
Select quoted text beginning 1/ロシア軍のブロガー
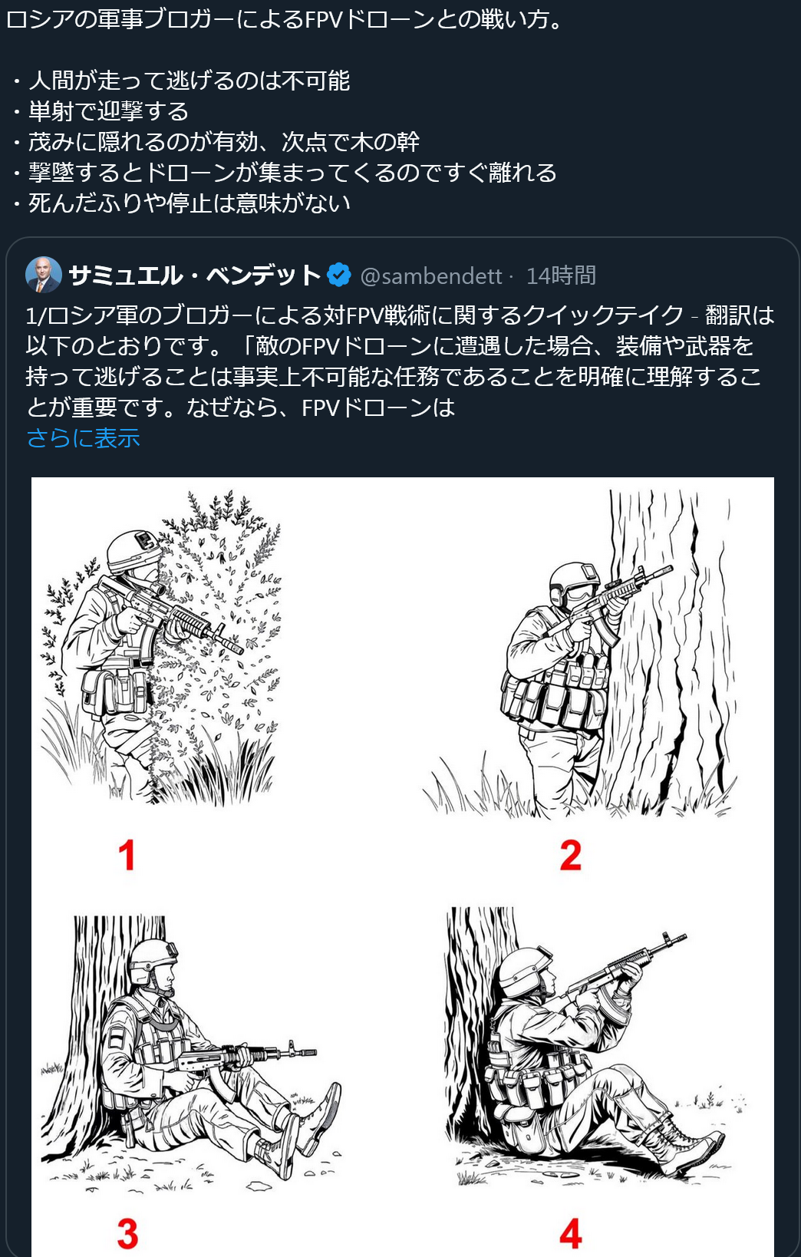[x=400, y=361]
